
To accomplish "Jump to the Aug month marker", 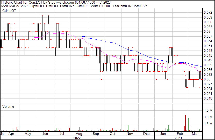I will tap(79, 134).
